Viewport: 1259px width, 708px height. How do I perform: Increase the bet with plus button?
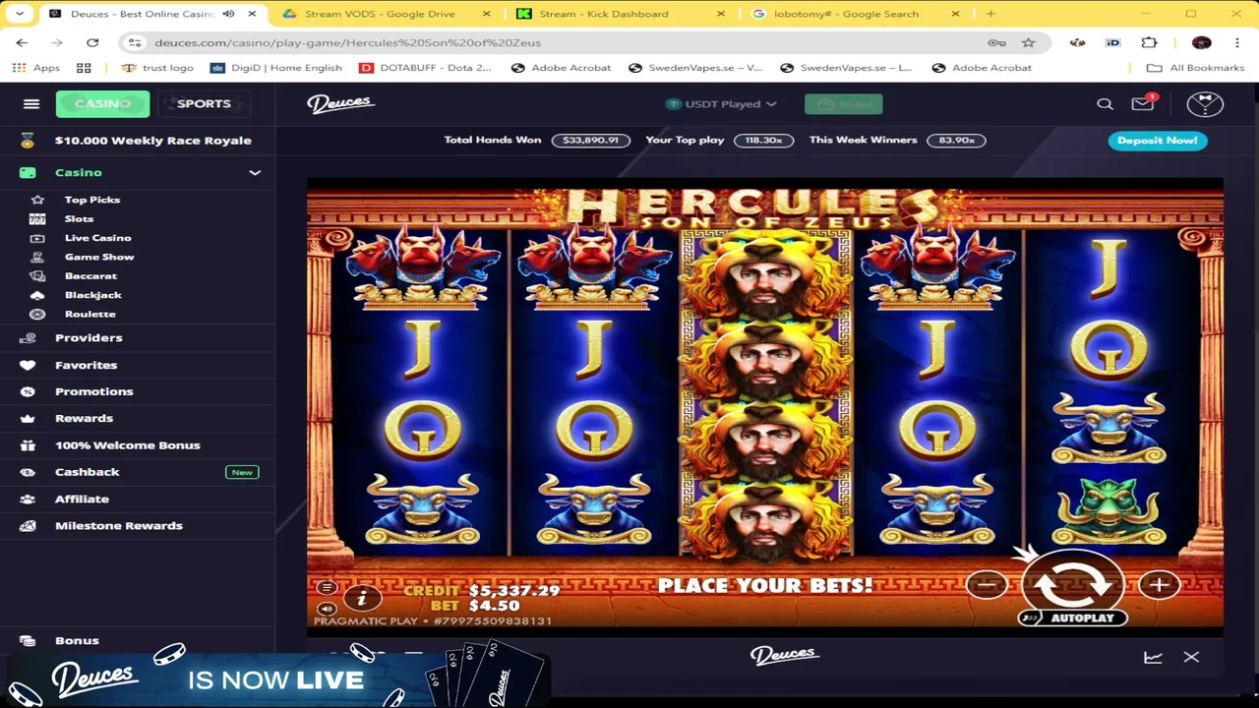pos(1159,585)
